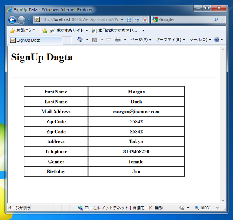Open the ページ(P) menu
Viewport: 233px width, 220px height.
click(x=141, y=40)
